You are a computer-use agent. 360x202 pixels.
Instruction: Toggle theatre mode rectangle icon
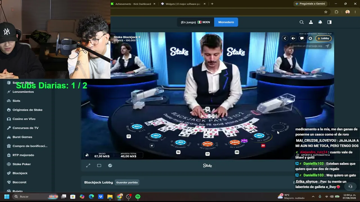pyautogui.click(x=99, y=166)
